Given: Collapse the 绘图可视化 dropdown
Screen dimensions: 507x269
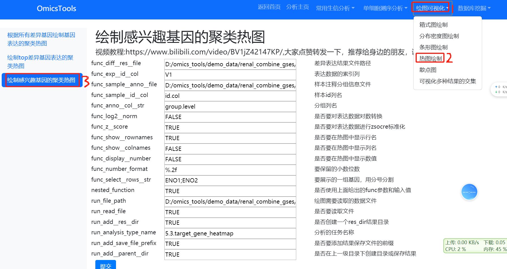Looking at the screenshot, I should point(432,8).
